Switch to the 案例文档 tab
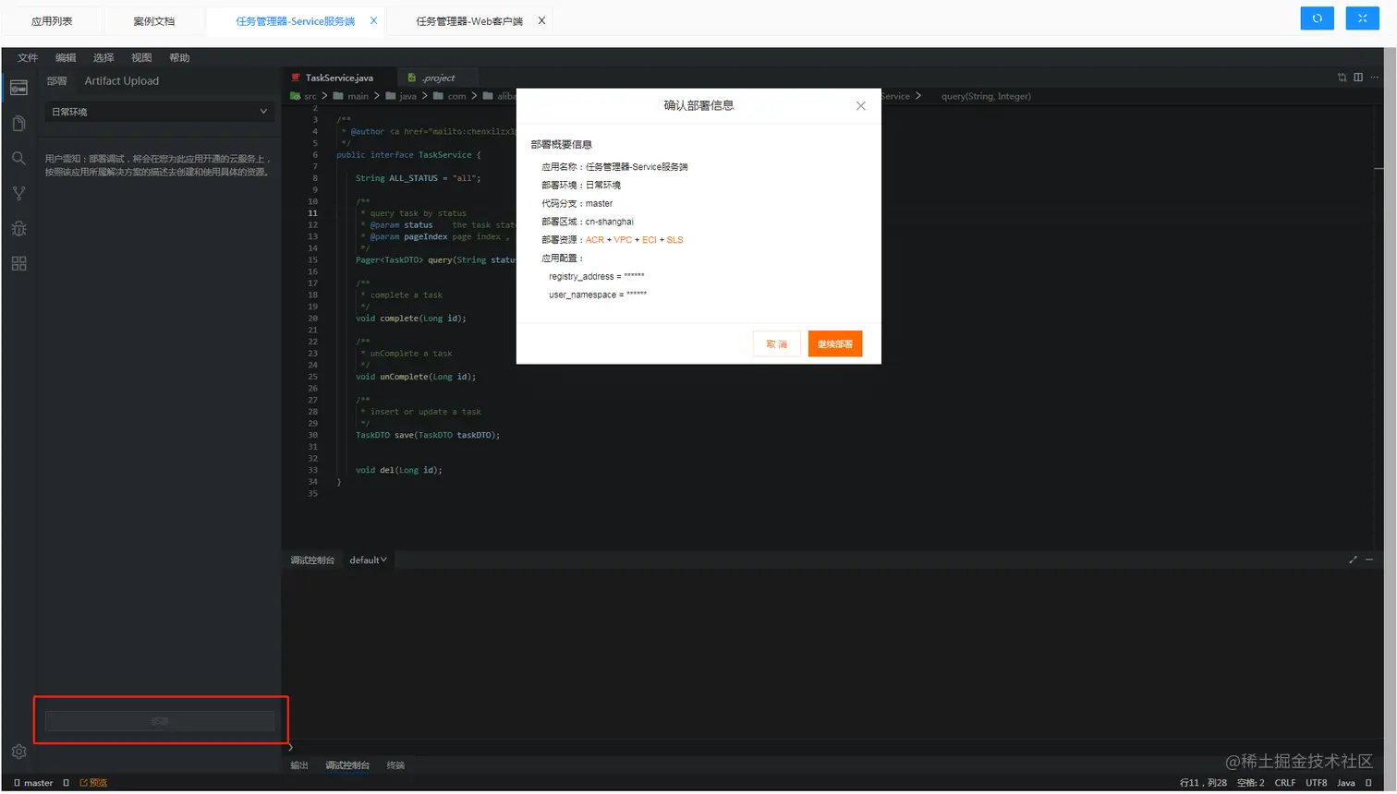This screenshot has height=794, width=1397. coord(154,20)
